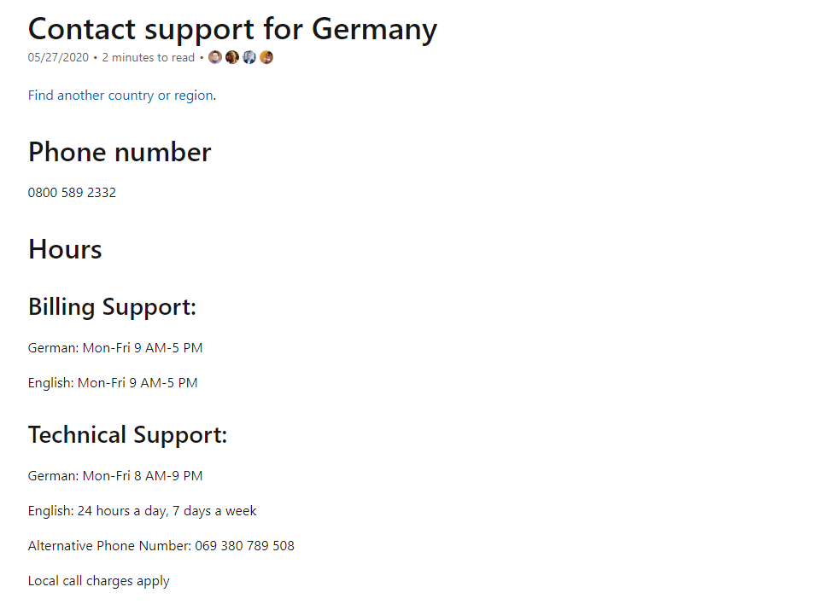Viewport: 813px width, 610px height.
Task: Open the second contributor avatar
Action: point(232,57)
